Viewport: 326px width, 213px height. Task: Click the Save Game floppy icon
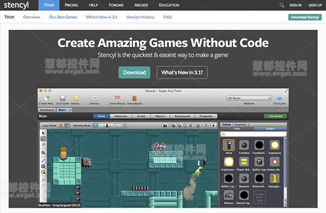(62, 98)
